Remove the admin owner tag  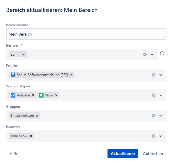coord(24,54)
